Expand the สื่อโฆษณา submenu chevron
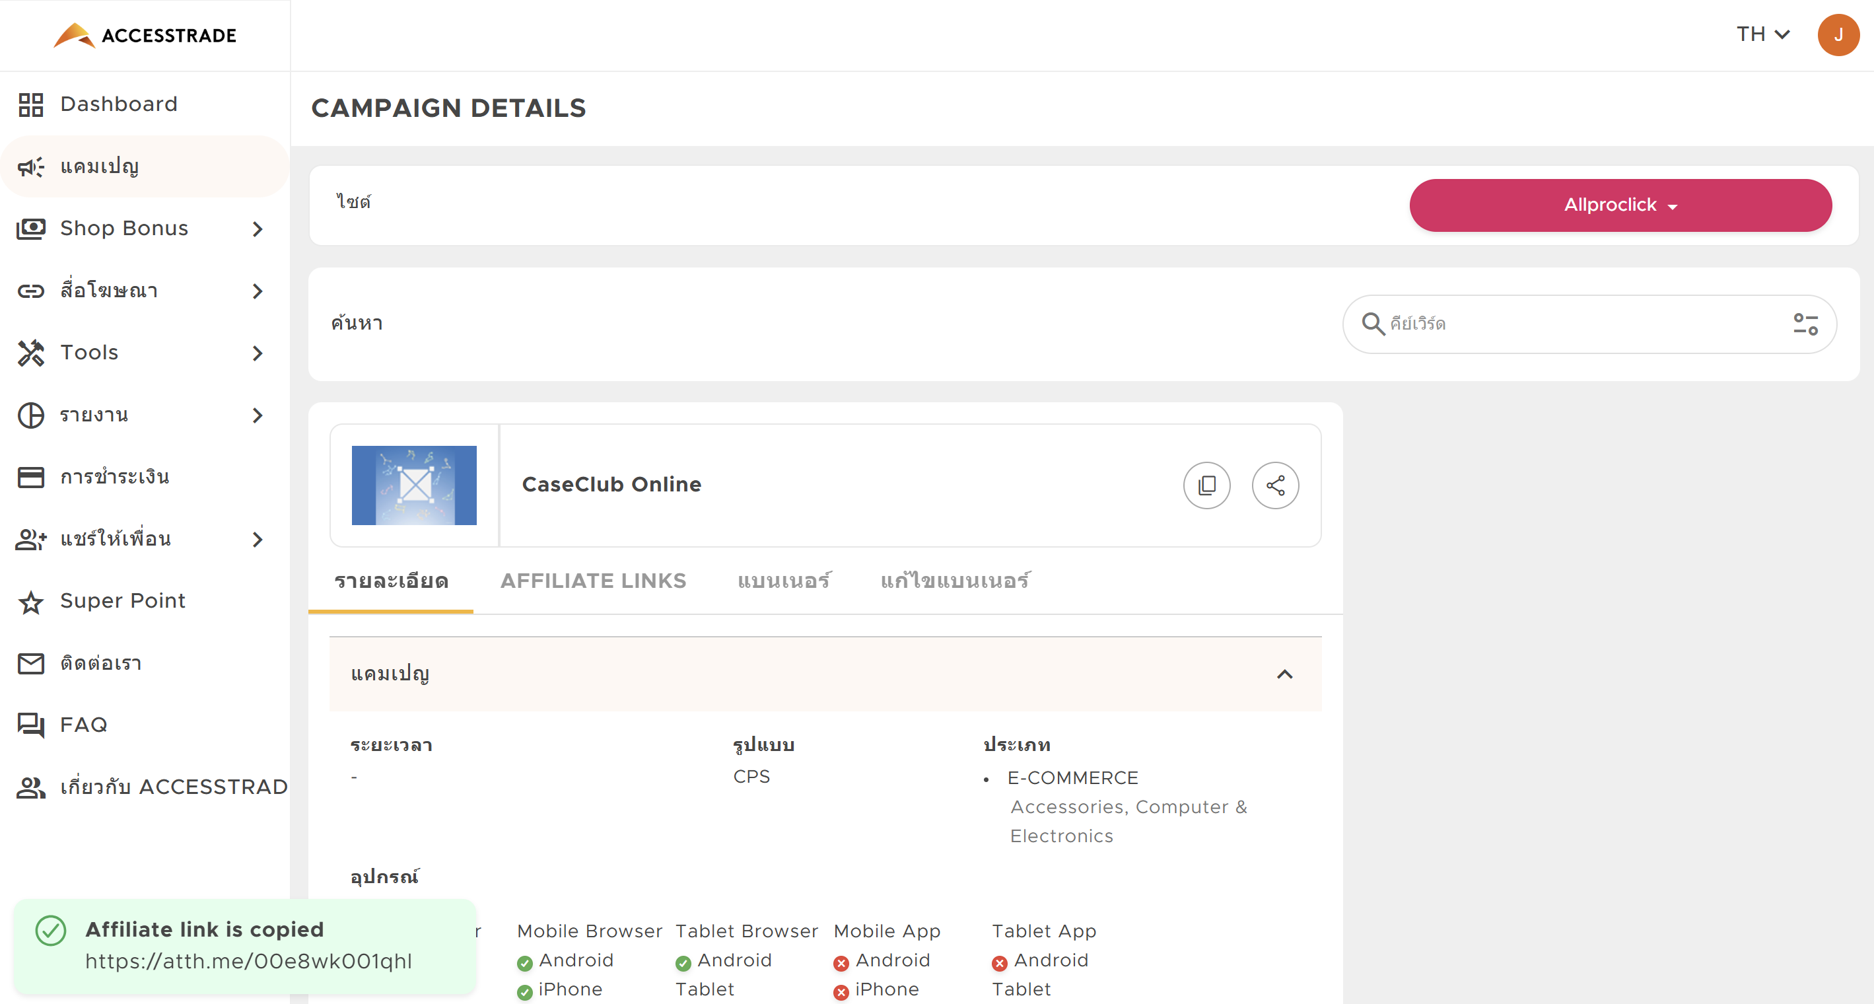The width and height of the screenshot is (1874, 1004). click(x=258, y=291)
